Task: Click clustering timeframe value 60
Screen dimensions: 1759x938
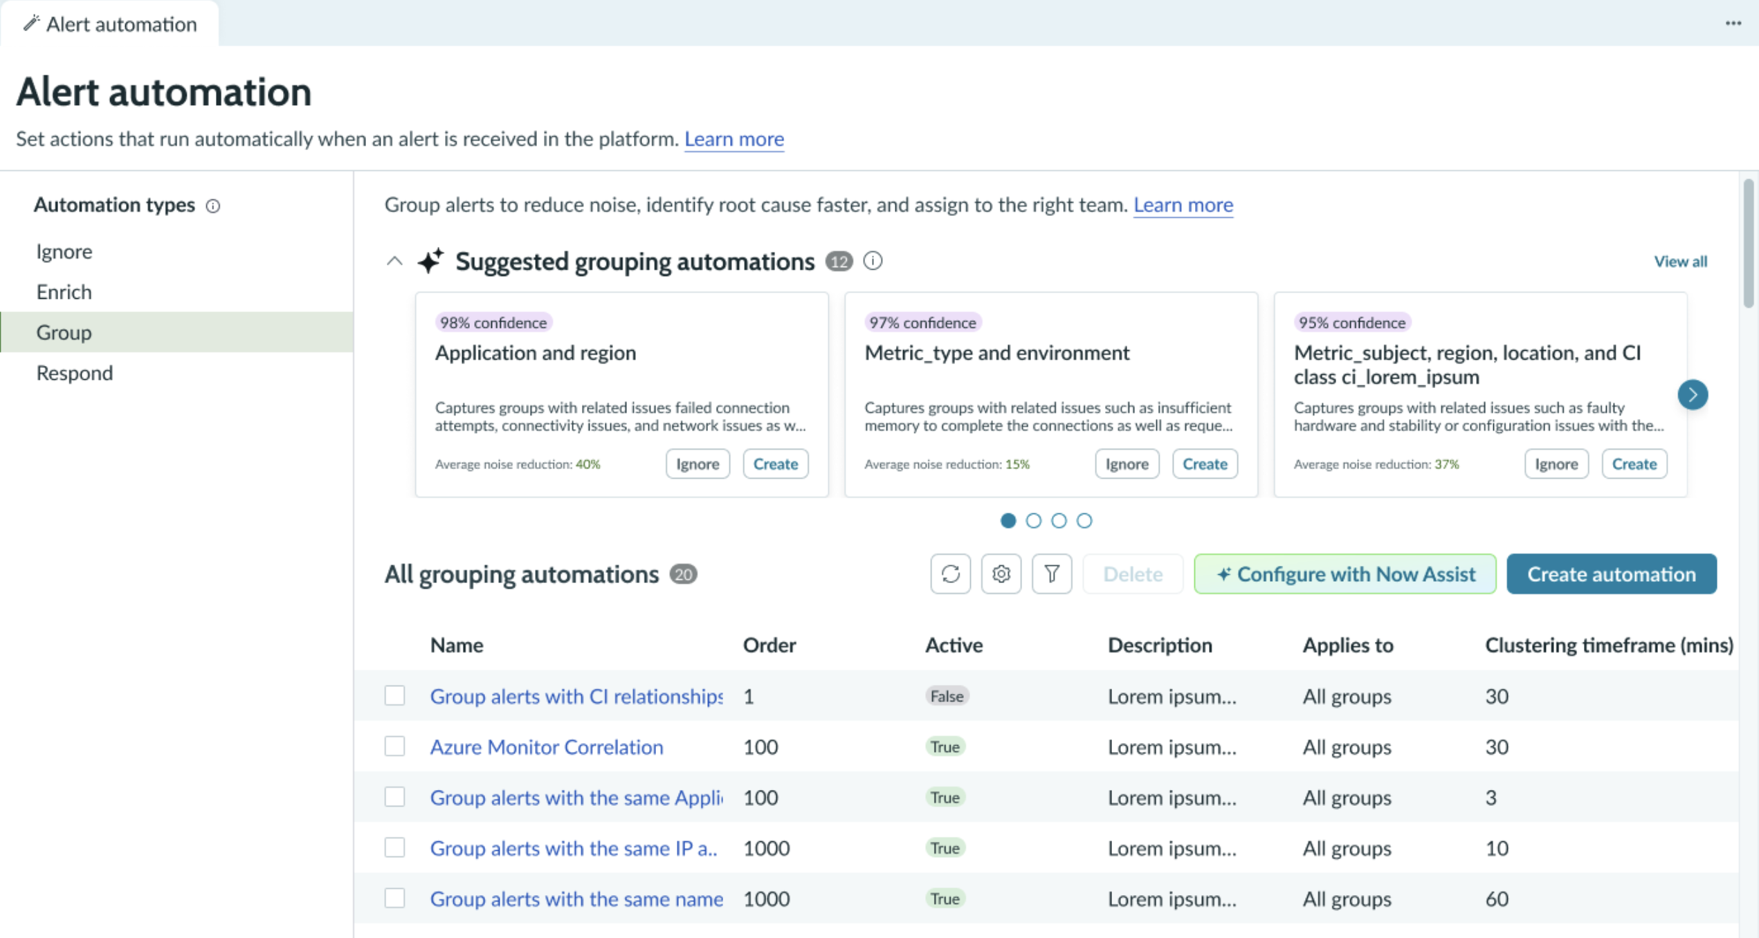Action: point(1497,899)
